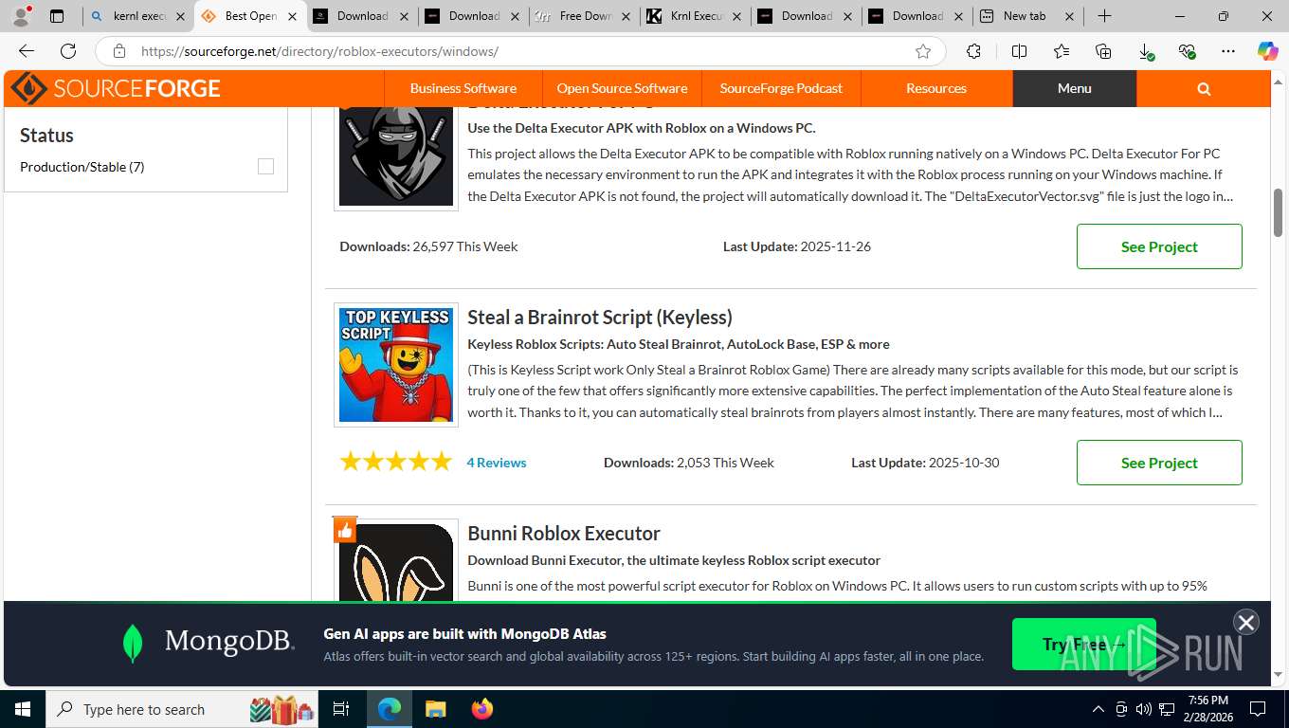Image resolution: width=1289 pixels, height=728 pixels.
Task: Switch to the 'kernl execu' tab
Action: point(138,16)
